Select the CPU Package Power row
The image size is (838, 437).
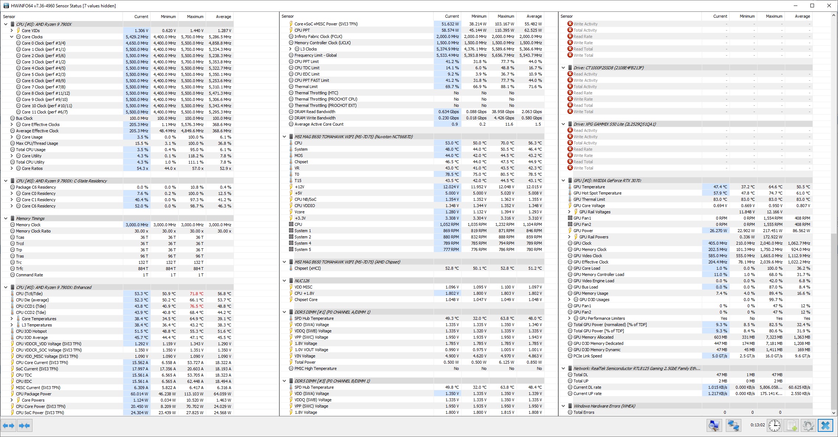pos(34,394)
